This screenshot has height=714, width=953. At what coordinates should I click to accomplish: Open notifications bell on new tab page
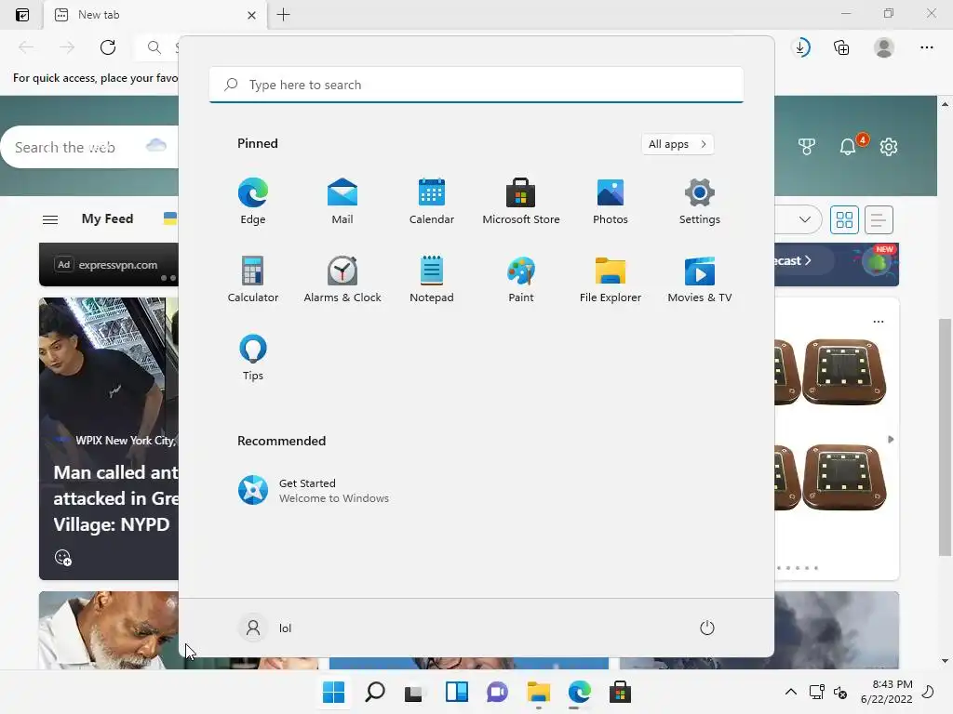tap(849, 146)
